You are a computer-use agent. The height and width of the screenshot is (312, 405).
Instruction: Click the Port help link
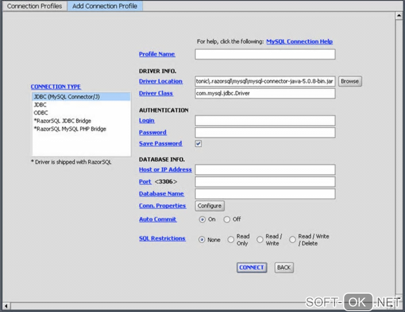click(x=145, y=182)
